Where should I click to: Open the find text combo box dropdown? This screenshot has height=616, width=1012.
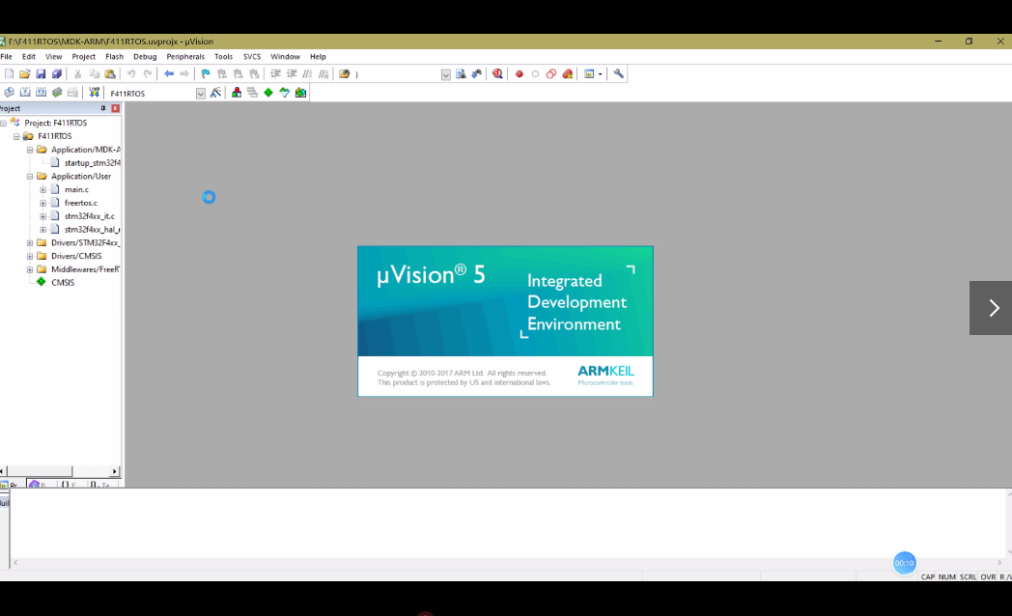coord(446,74)
